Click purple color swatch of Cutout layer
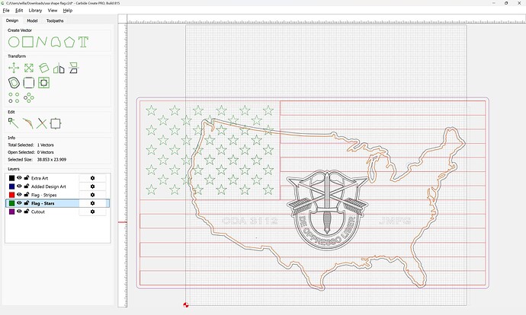The width and height of the screenshot is (526, 315). click(11, 212)
